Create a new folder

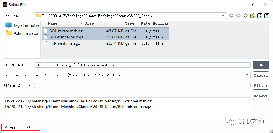pos(252,16)
